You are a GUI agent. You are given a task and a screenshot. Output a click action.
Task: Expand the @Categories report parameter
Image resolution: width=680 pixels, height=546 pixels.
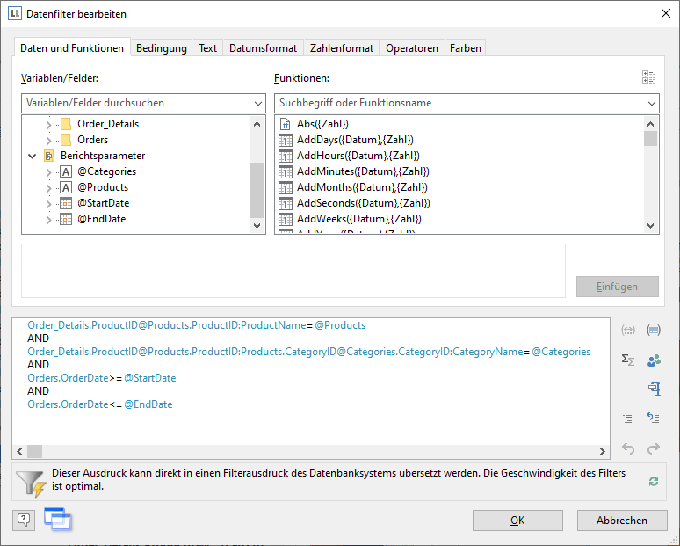49,171
